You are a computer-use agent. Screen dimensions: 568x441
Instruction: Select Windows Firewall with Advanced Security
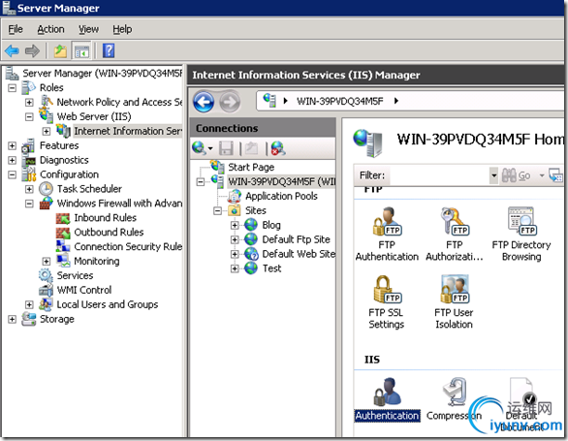coord(119,204)
